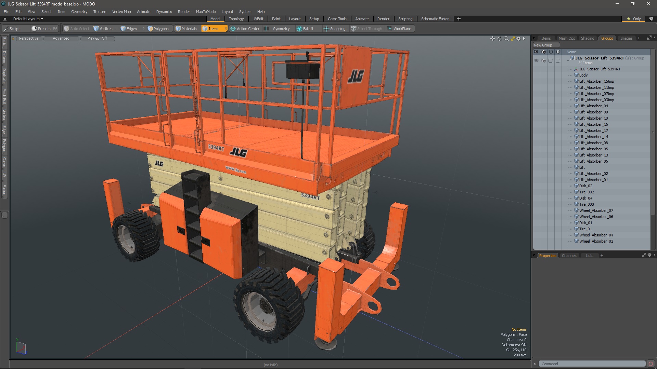
Task: Click the Ray GL: Off button
Action: tap(97, 38)
